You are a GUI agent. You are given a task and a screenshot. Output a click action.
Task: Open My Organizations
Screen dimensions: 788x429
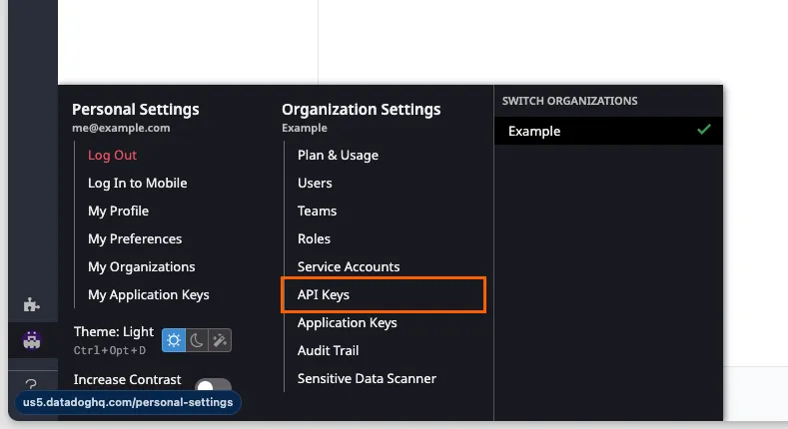pyautogui.click(x=141, y=267)
